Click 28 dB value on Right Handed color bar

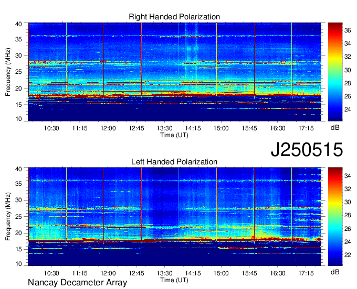(348, 83)
